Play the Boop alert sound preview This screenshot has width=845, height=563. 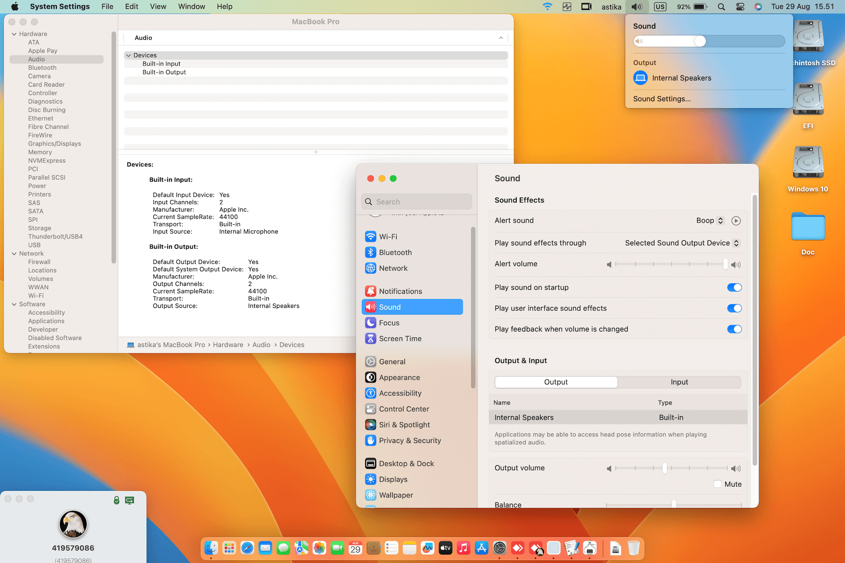click(736, 221)
